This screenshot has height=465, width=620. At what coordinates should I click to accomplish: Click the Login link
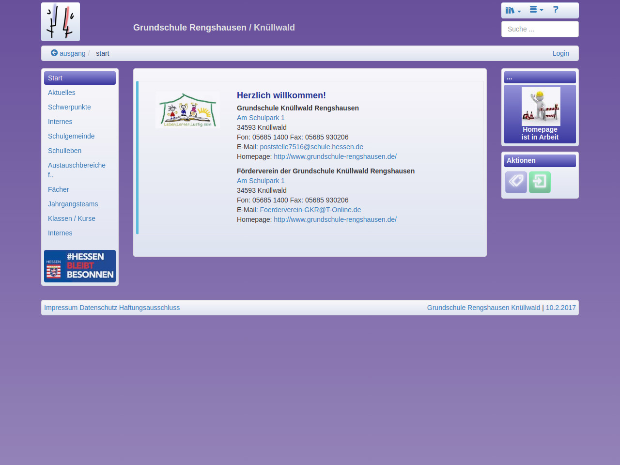point(560,53)
